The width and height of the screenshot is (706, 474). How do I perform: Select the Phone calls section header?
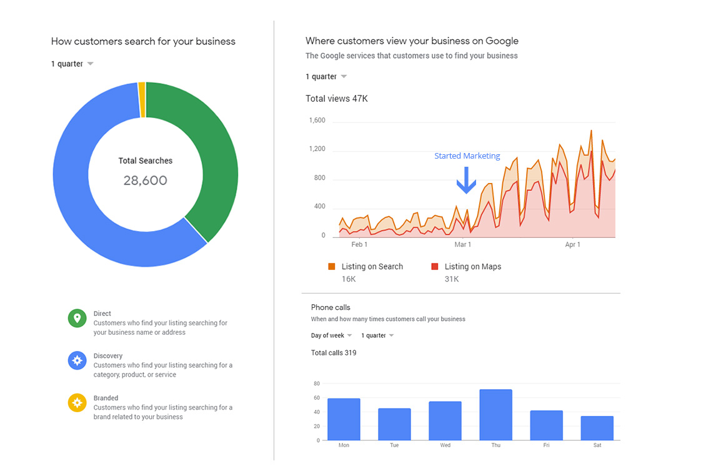[x=330, y=307]
